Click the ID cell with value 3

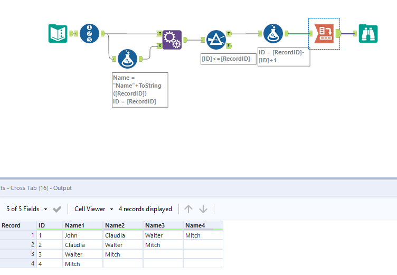coord(50,254)
